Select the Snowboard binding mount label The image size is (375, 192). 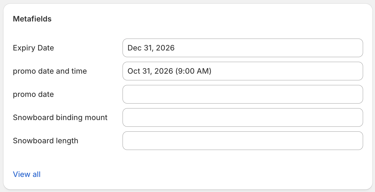pyautogui.click(x=60, y=117)
